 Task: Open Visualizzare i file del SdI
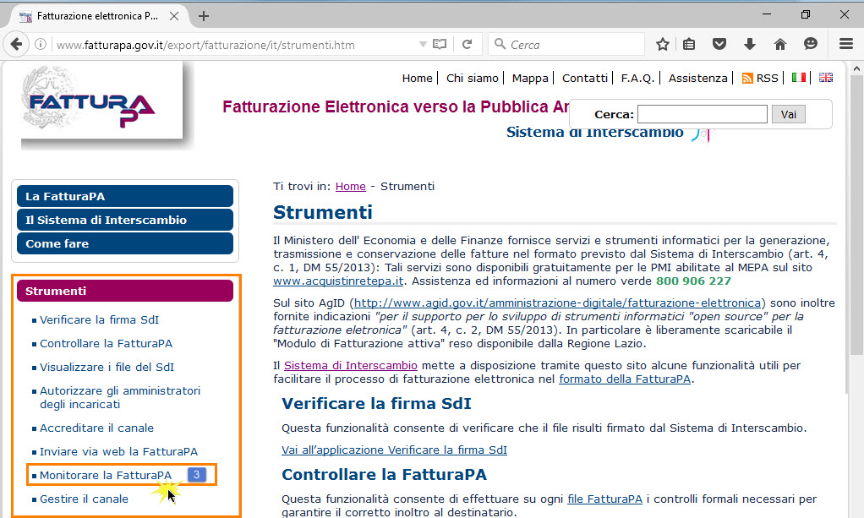point(107,367)
